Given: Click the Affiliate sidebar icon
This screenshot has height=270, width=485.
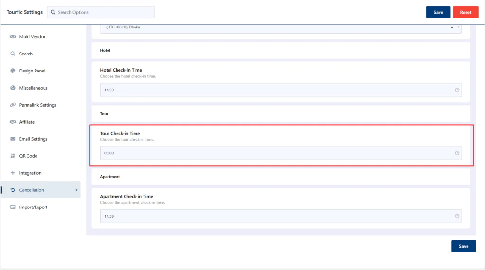Looking at the screenshot, I should click(x=13, y=122).
